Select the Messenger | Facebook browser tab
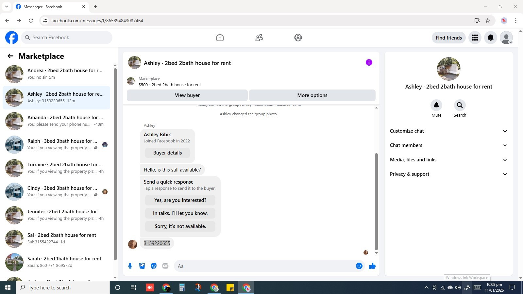This screenshot has height=294, width=523. click(51, 7)
